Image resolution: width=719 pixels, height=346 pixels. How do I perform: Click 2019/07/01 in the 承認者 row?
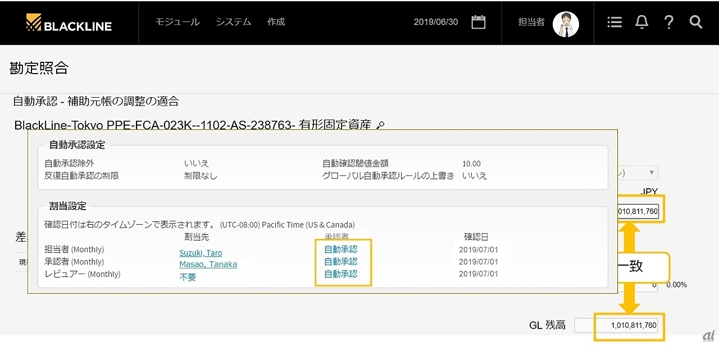pyautogui.click(x=478, y=262)
